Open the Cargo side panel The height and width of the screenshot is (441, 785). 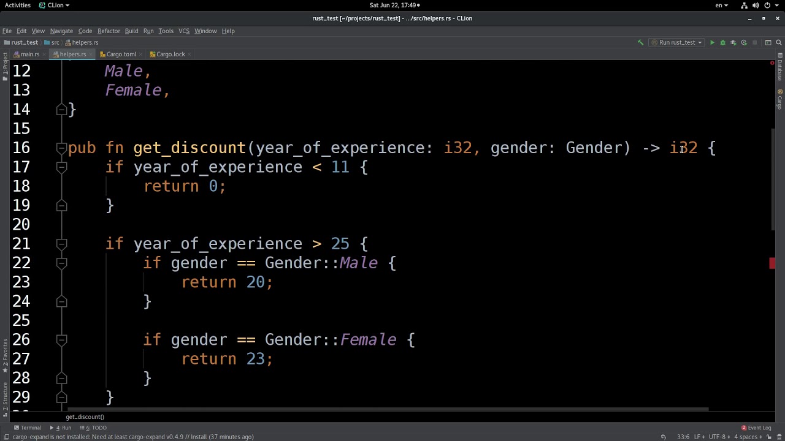click(x=780, y=99)
